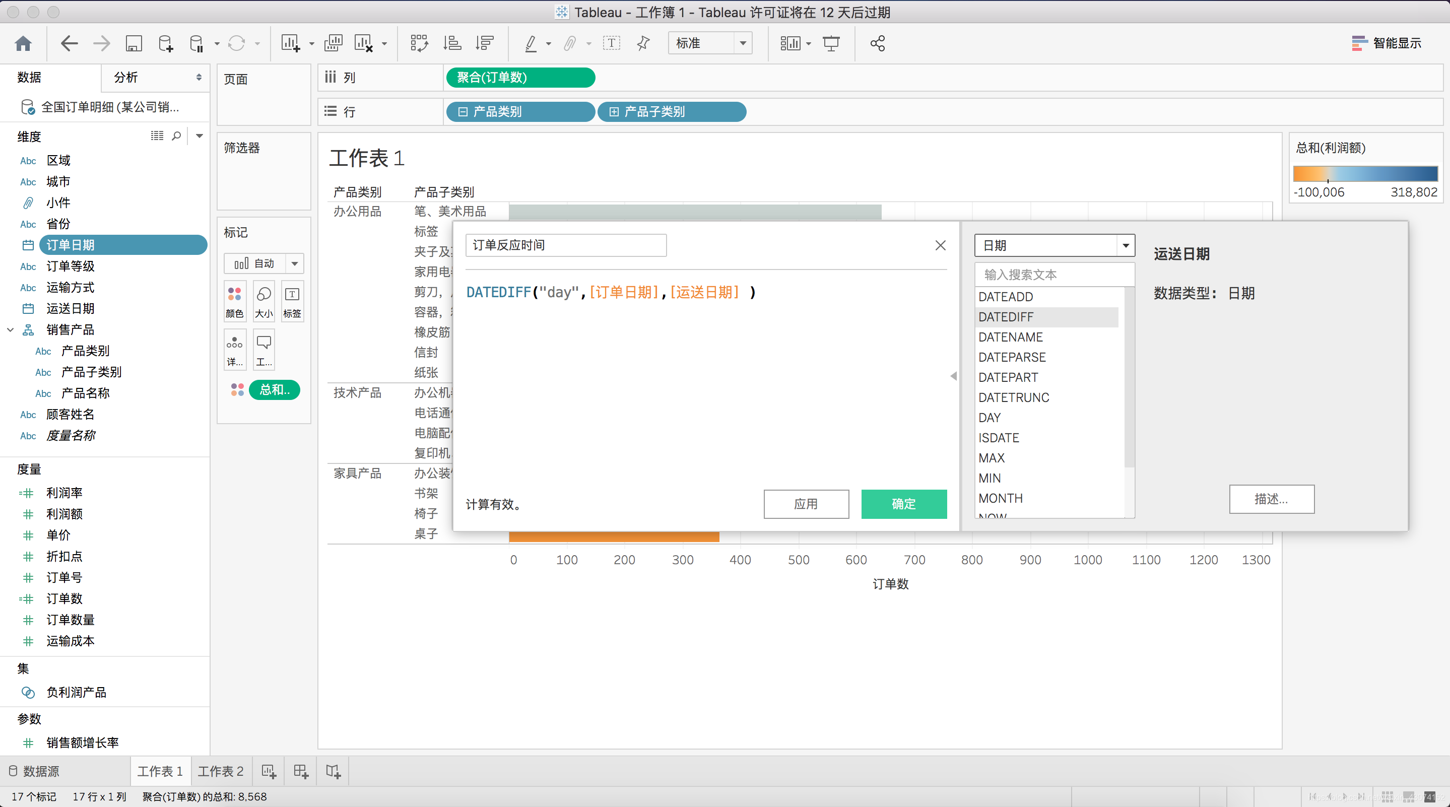Viewport: 1450px width, 807px height.
Task: Select the 工作表 1 tab
Action: (x=160, y=771)
